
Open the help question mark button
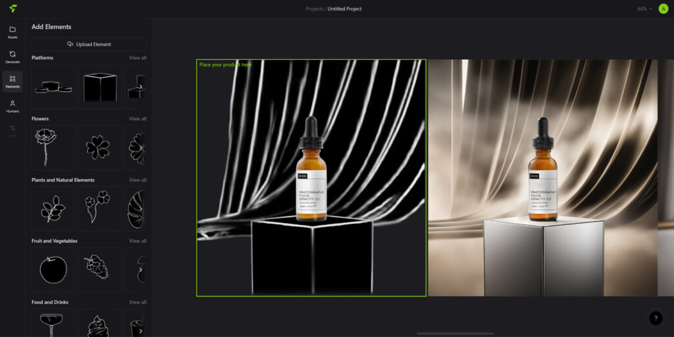click(x=656, y=318)
